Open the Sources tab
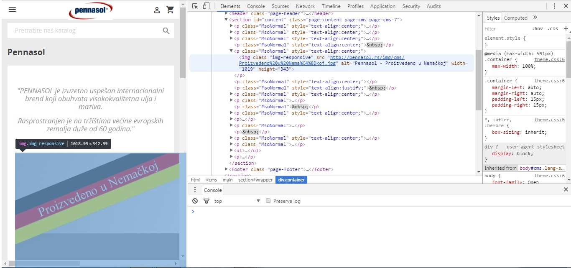 [280, 6]
